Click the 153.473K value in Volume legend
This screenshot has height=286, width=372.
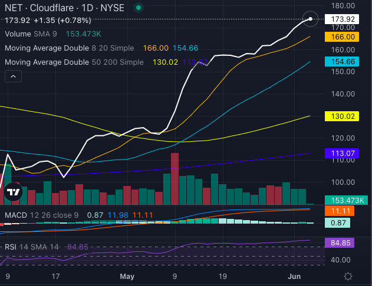pos(84,34)
